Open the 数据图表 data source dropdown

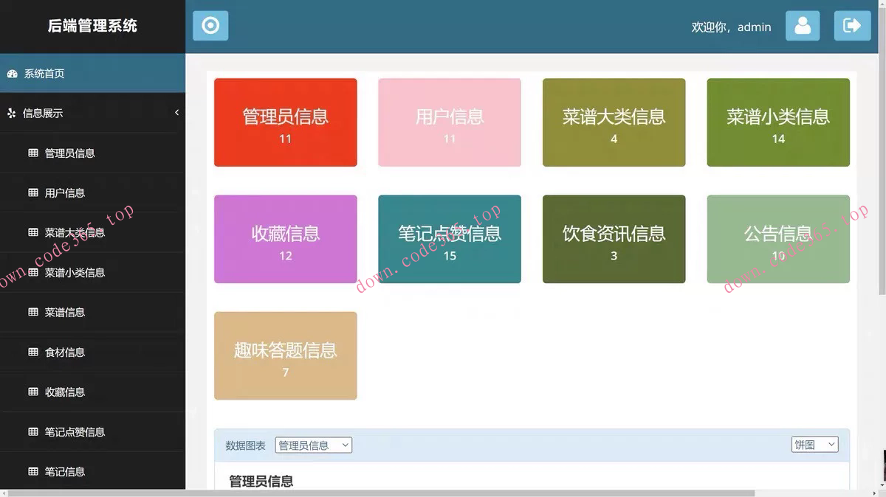[313, 445]
